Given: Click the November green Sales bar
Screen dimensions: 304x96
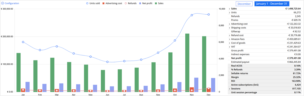Looking at the screenshot, I should [x=187, y=63].
